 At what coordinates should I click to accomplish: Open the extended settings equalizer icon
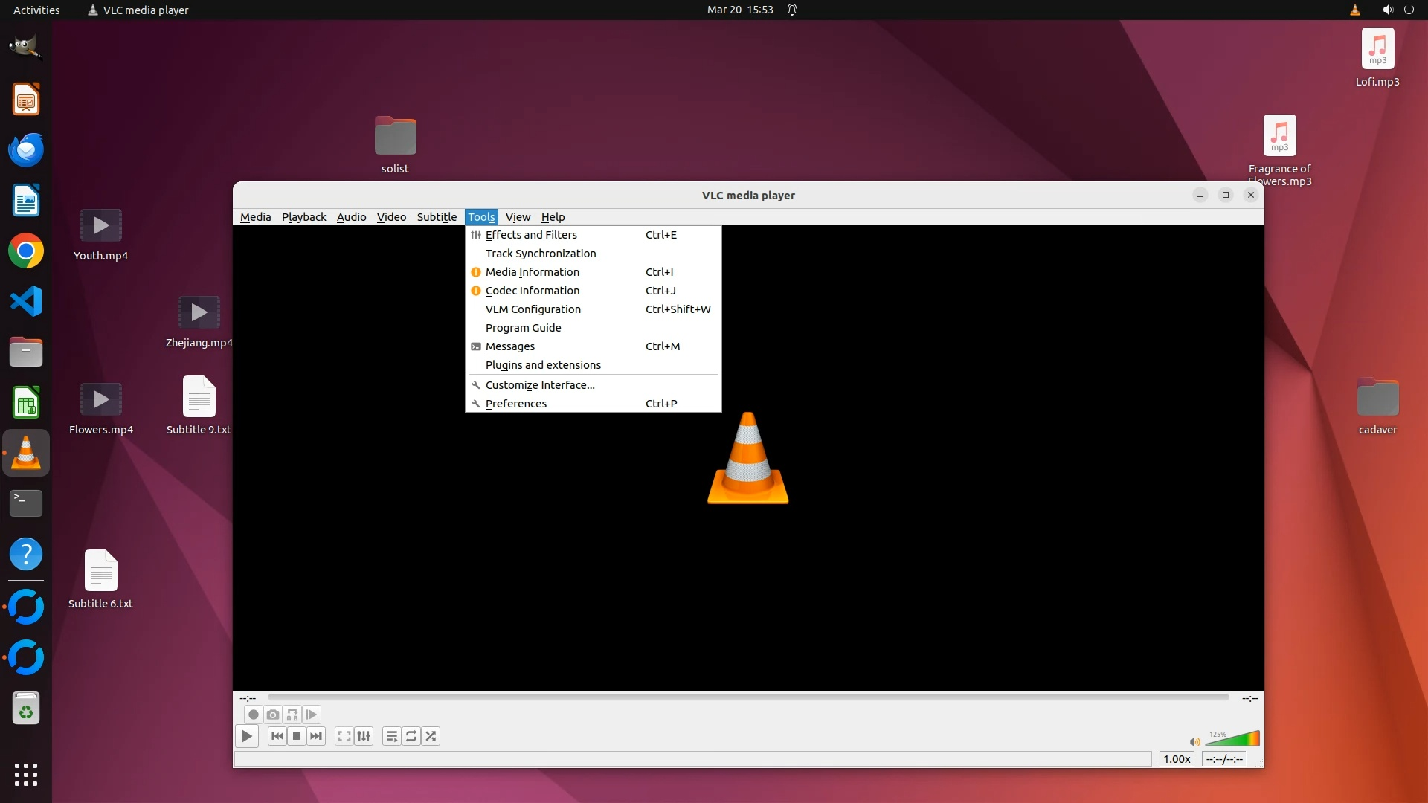coord(364,736)
